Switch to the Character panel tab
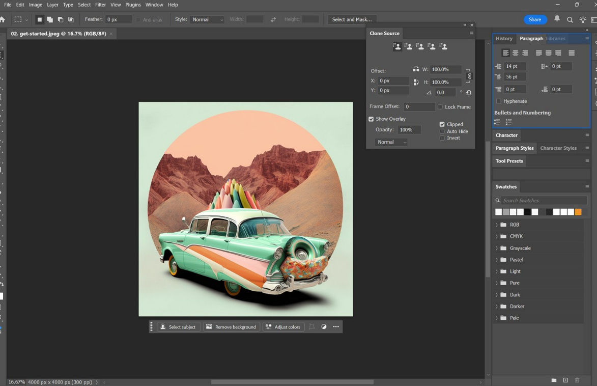The height and width of the screenshot is (386, 597). coord(506,135)
